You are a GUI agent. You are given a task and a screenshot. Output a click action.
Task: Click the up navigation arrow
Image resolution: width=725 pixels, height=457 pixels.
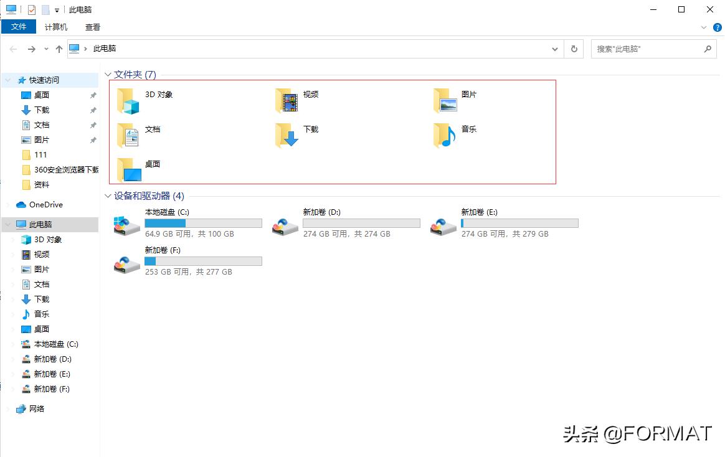coord(59,49)
